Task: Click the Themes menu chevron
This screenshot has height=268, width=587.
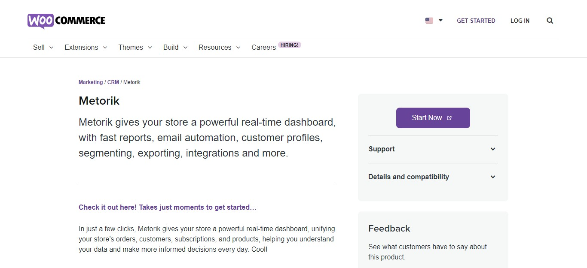Action: [150, 48]
